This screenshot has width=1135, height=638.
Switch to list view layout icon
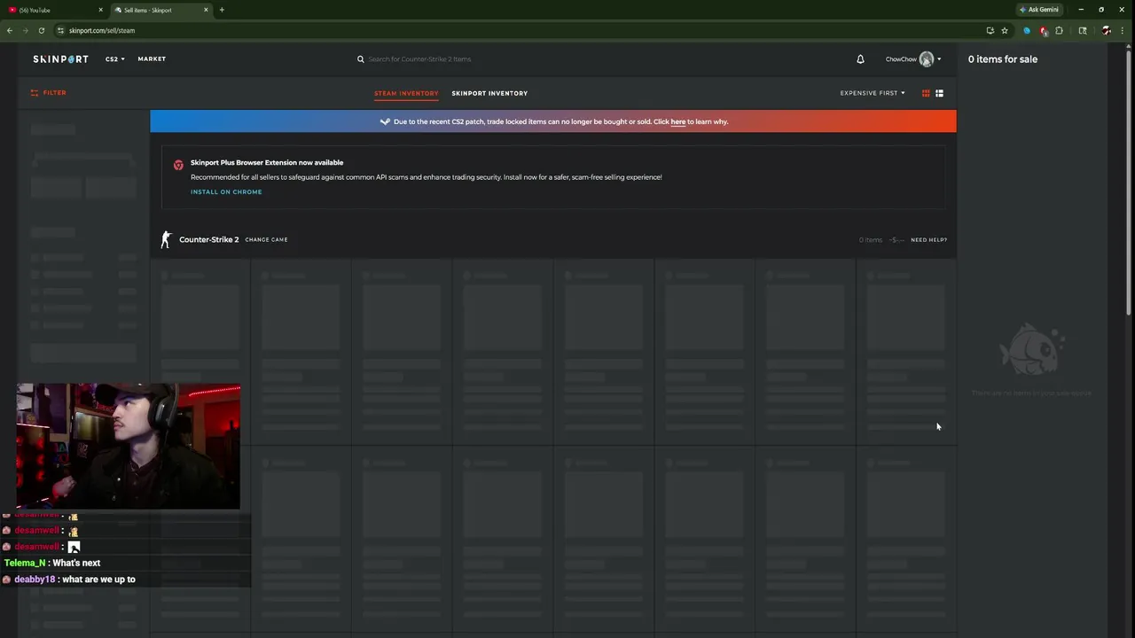coord(939,93)
